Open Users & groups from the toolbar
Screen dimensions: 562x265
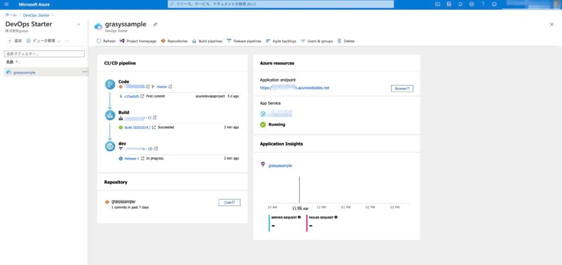tap(317, 41)
